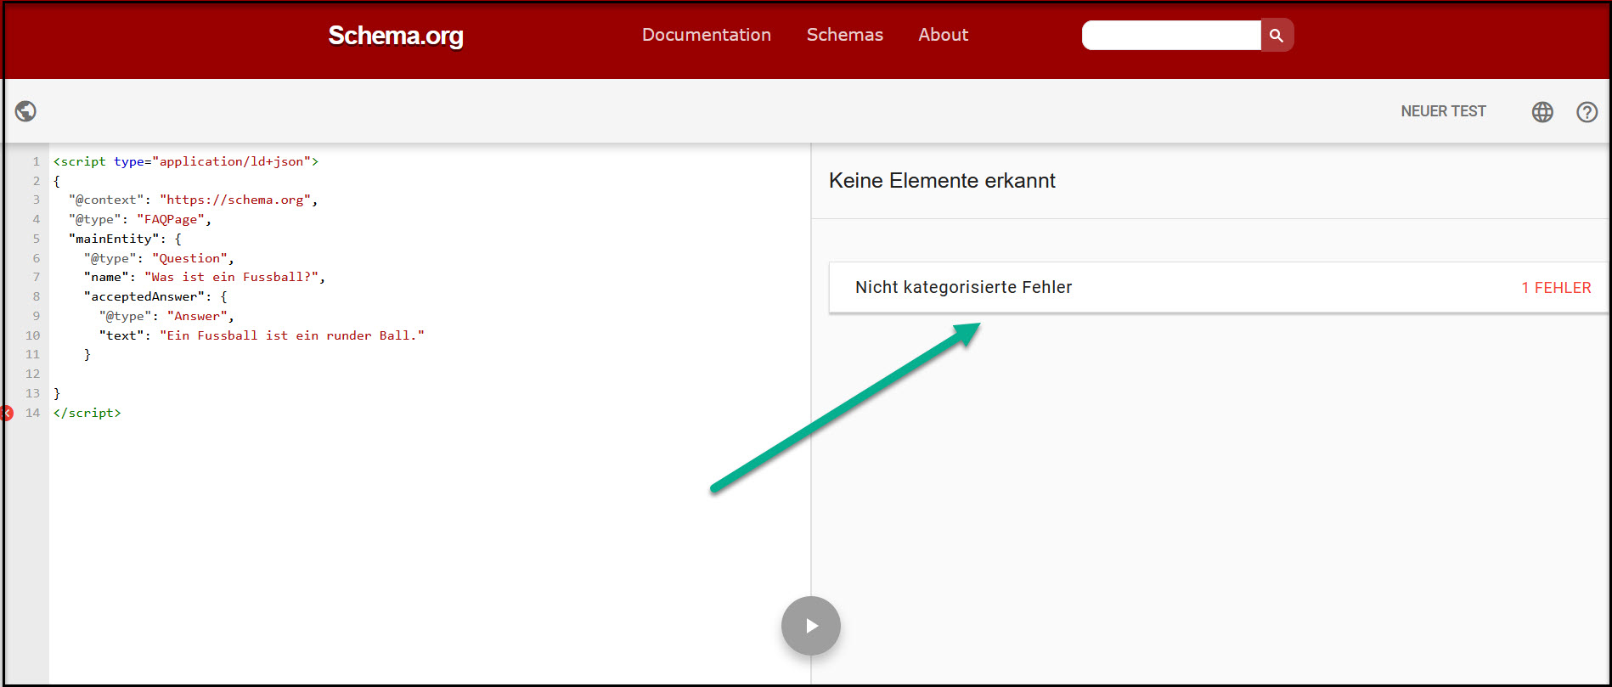Click the site search input field
This screenshot has height=687, width=1612.
pos(1171,35)
